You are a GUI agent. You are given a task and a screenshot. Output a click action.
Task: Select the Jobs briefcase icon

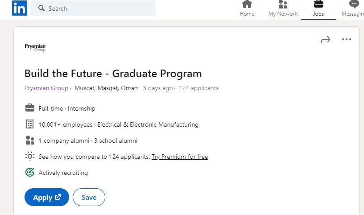(x=318, y=4)
